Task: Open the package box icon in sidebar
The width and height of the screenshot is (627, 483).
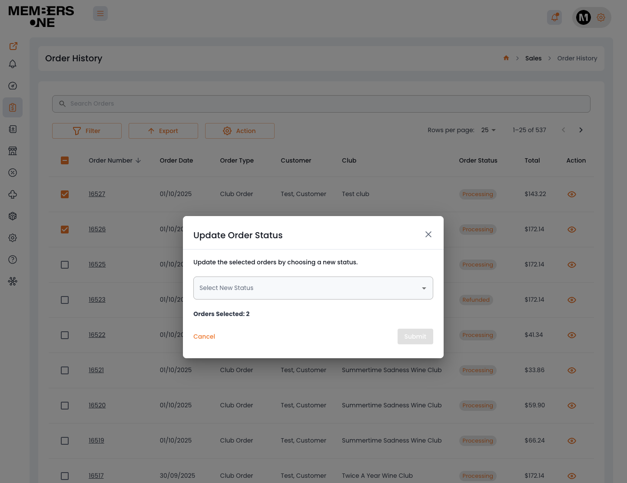Action: (x=13, y=216)
